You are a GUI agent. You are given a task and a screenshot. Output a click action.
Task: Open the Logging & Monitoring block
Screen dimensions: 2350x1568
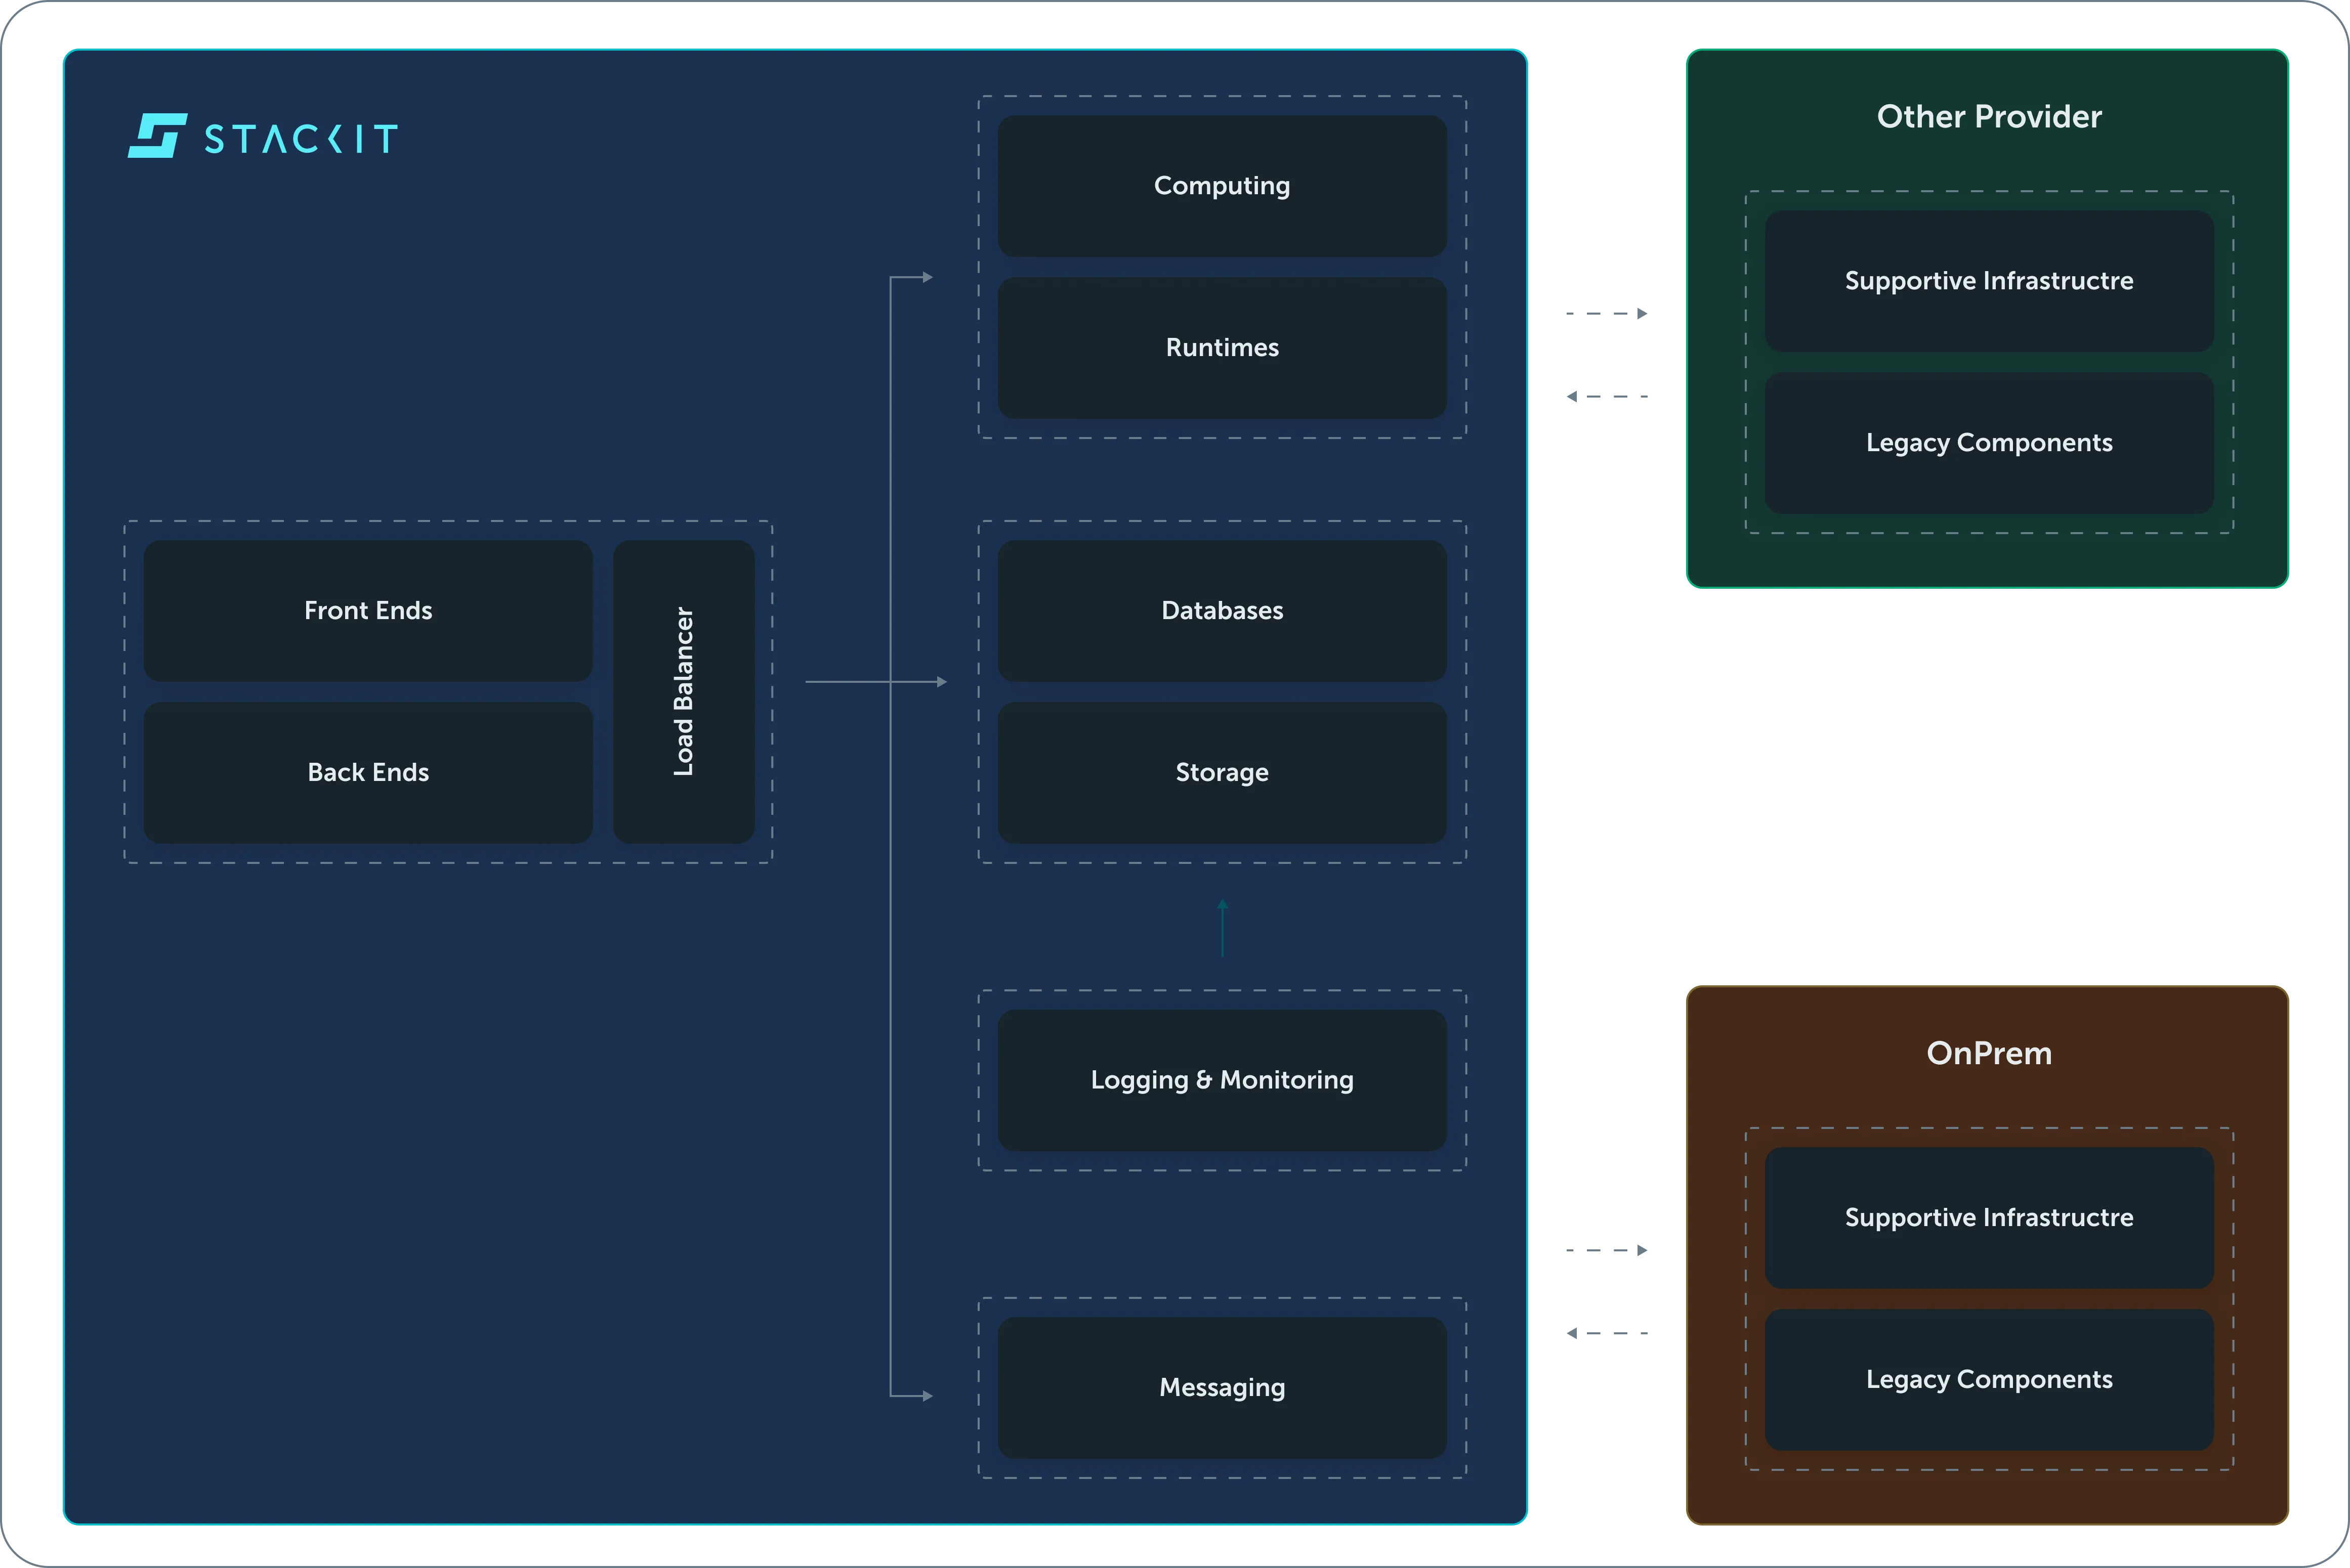click(x=1222, y=1080)
